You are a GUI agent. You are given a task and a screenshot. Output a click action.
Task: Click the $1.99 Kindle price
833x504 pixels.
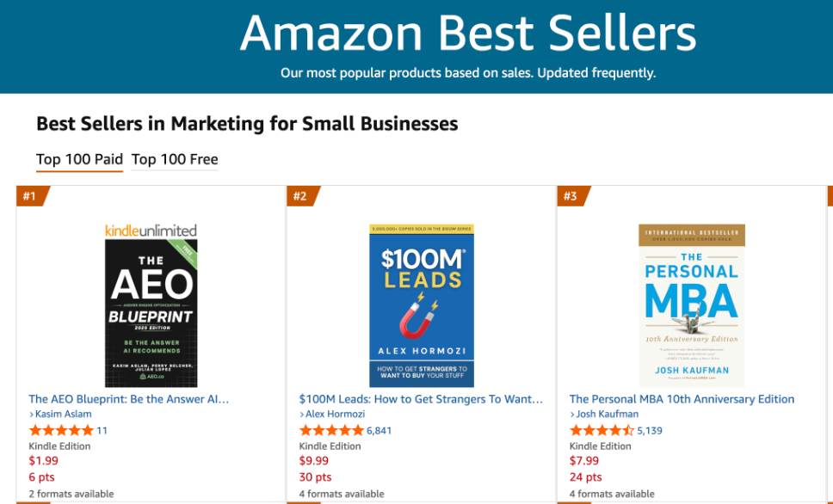[x=42, y=462]
